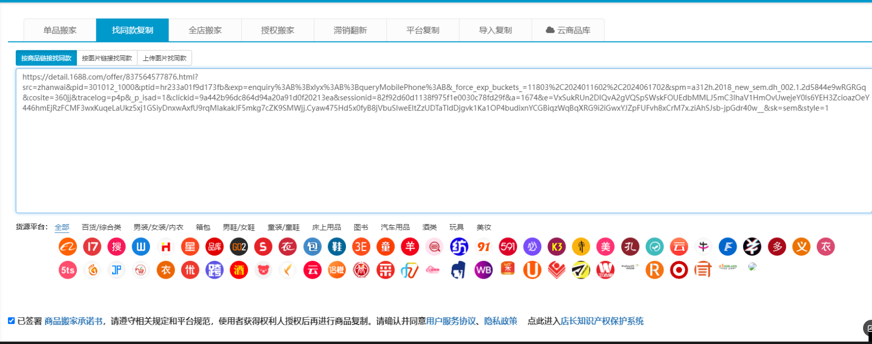Select the maroon K3 platform icon
Viewport: 872px width, 344px height.
click(x=557, y=247)
